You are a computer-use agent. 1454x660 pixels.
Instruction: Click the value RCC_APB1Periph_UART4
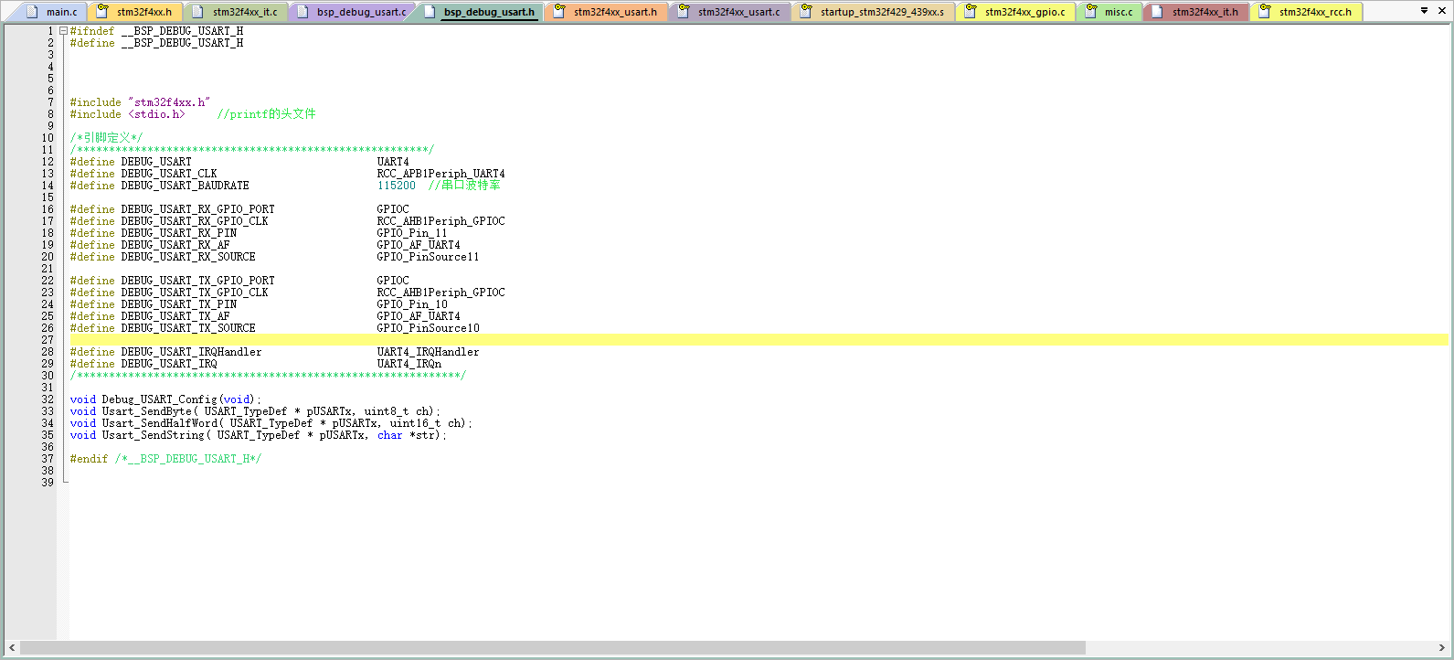(x=440, y=174)
